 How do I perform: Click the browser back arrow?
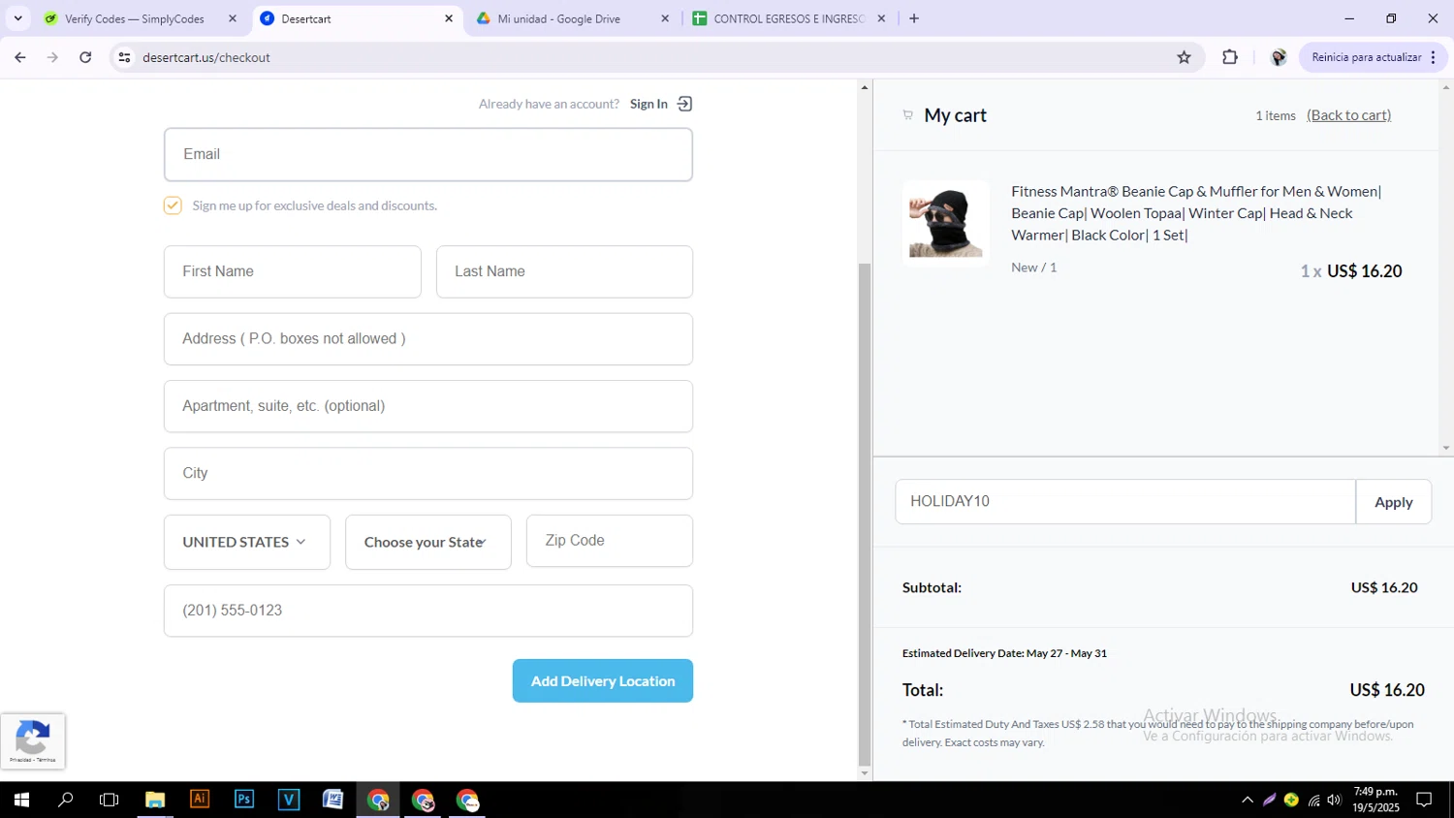(20, 57)
